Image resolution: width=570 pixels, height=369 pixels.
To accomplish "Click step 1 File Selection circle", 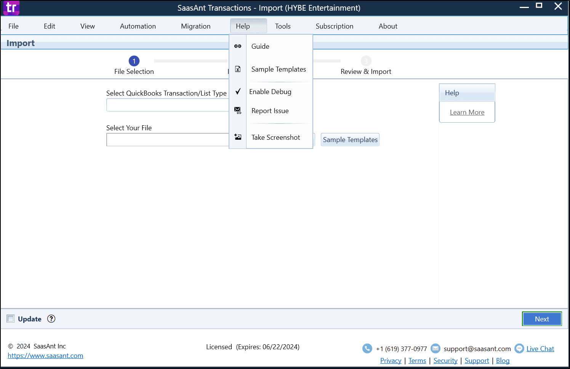I will coord(134,61).
